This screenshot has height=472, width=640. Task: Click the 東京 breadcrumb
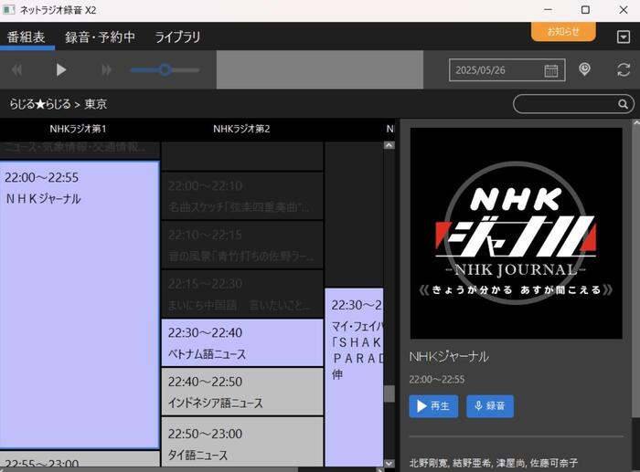coord(95,104)
